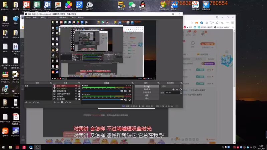Open 桌面音频 settings gear in mixer
This screenshot has height=150, width=267.
click(129, 91)
